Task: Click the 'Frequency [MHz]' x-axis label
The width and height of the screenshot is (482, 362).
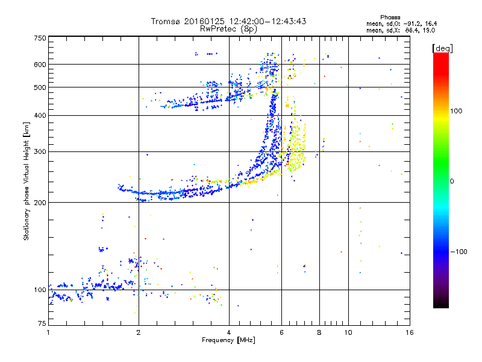Action: 228,340
